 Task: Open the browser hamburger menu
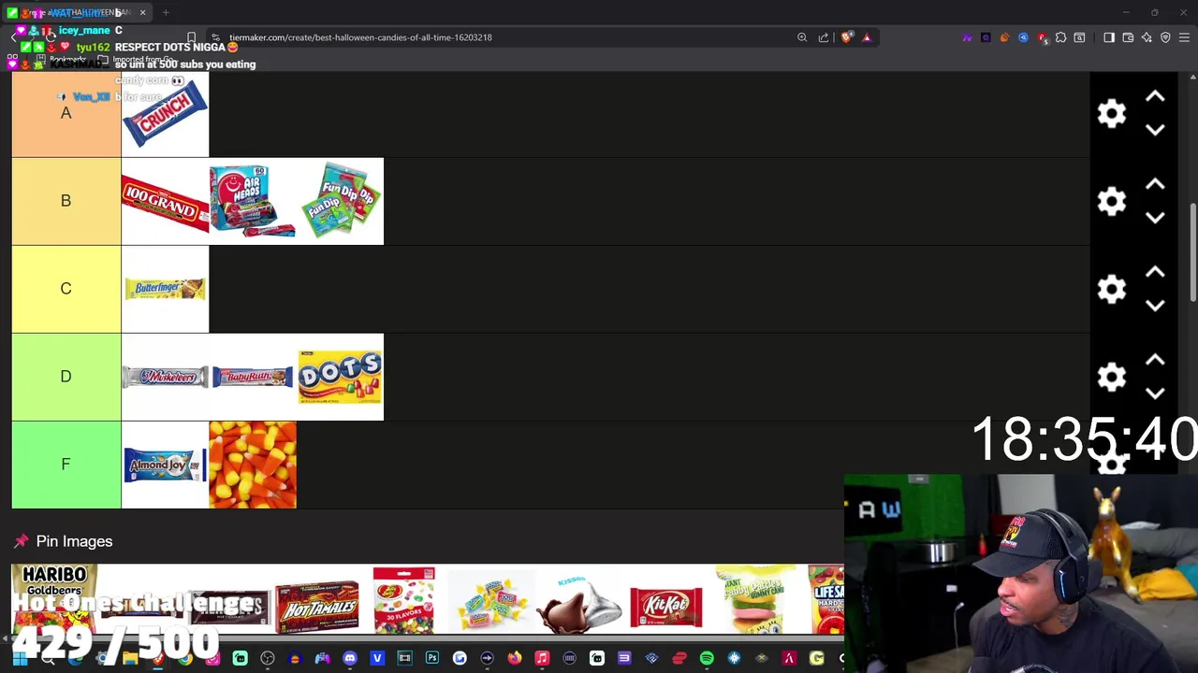[1184, 37]
